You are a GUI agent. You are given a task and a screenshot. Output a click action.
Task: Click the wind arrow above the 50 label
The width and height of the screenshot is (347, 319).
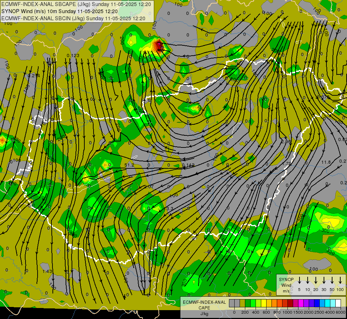point(332,280)
